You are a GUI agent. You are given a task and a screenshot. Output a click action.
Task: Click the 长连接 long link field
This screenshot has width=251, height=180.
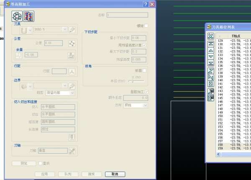pos(58,129)
